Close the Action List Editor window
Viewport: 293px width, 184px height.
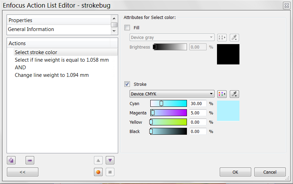[x=287, y=6]
